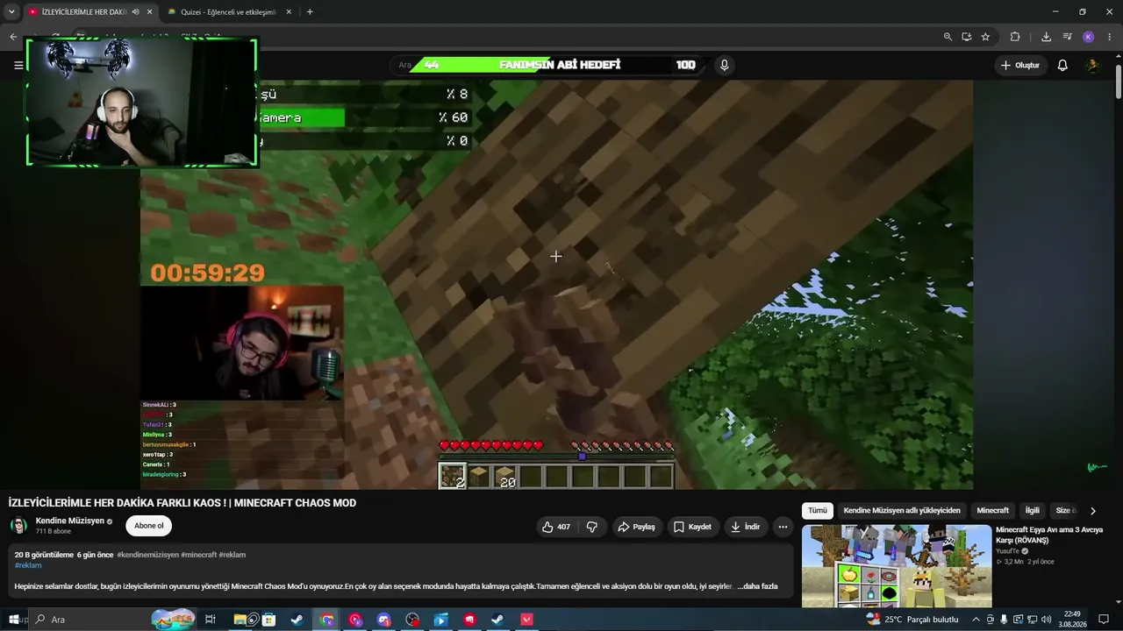1123x631 pixels.
Task: Expand description with ...daha fazla
Action: click(x=756, y=586)
